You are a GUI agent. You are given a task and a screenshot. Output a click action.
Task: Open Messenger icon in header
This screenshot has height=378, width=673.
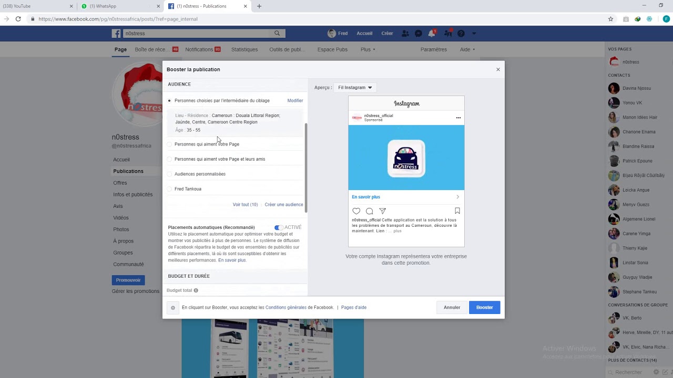419,34
